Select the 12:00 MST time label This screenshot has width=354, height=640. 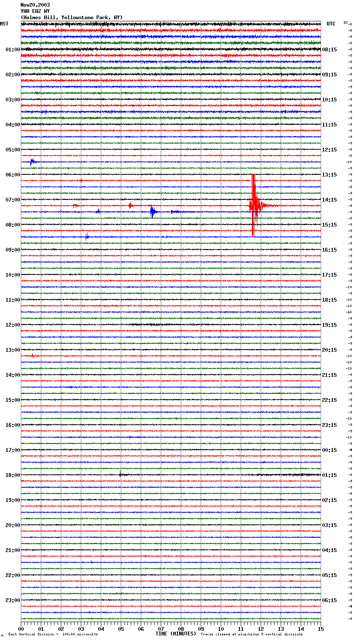click(13, 325)
